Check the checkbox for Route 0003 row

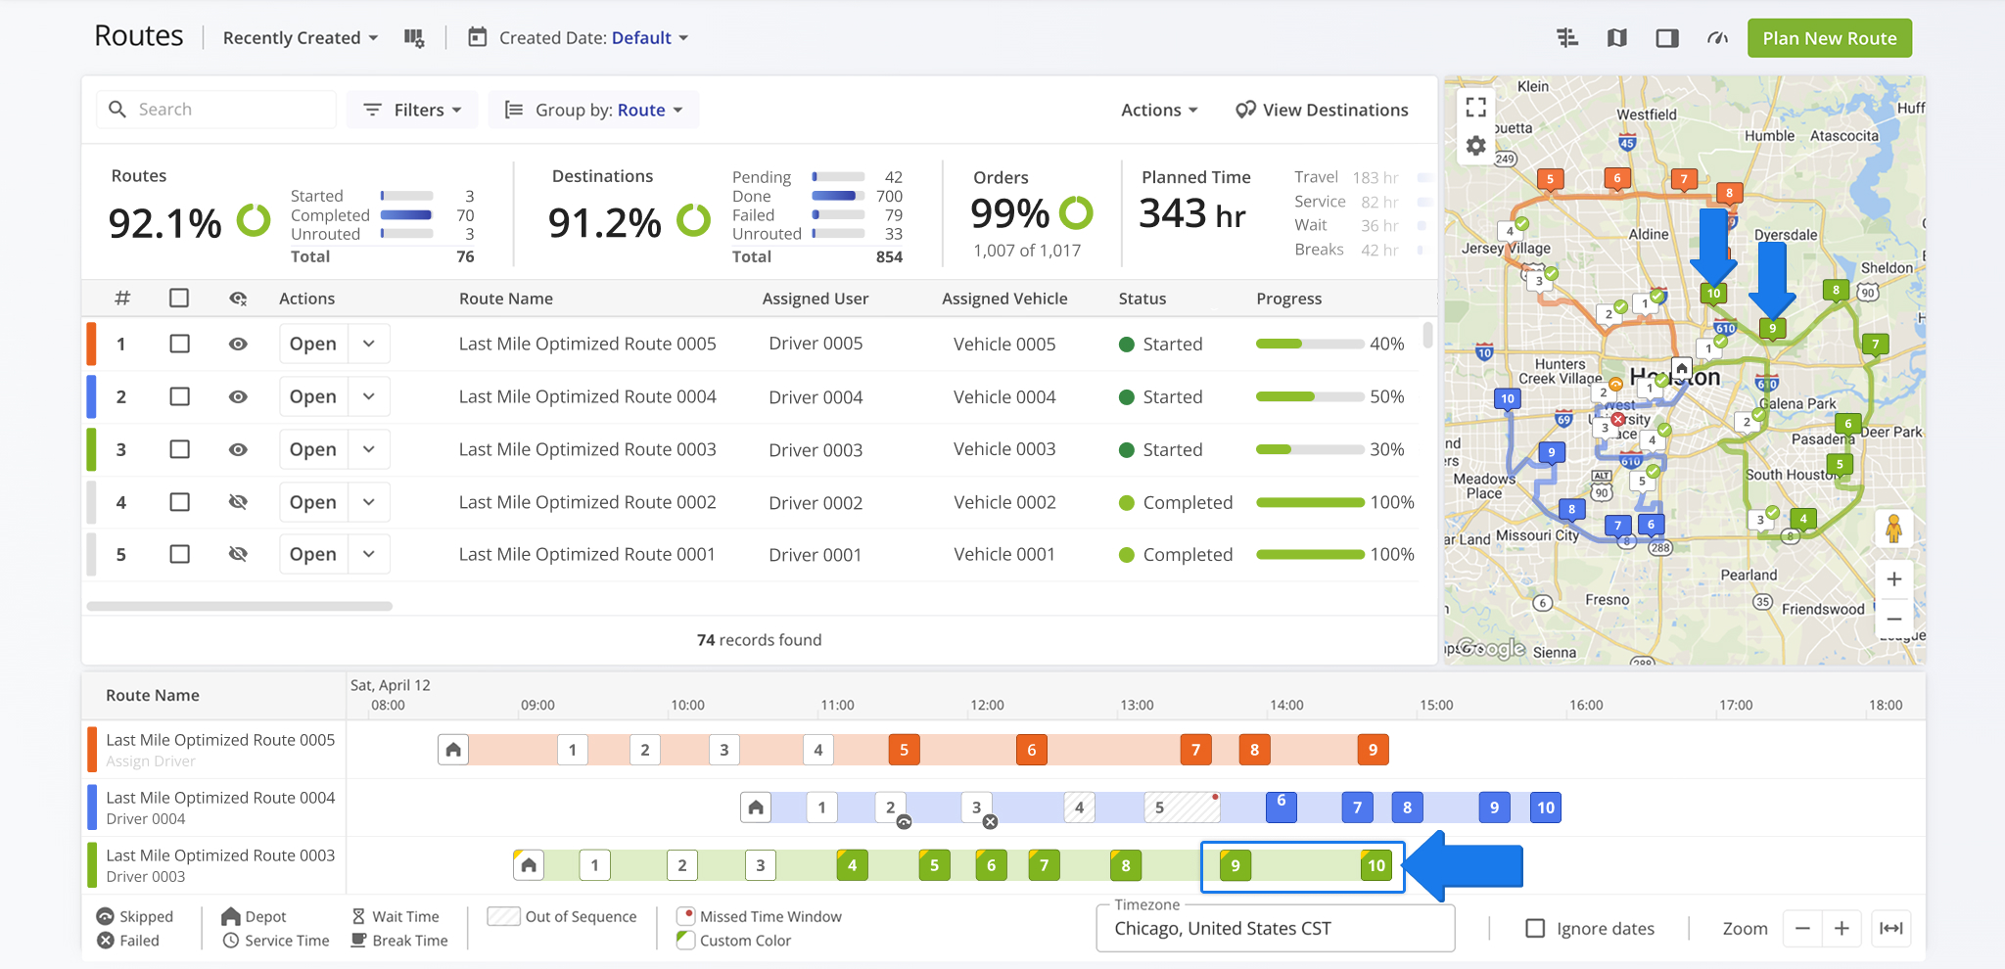click(179, 449)
